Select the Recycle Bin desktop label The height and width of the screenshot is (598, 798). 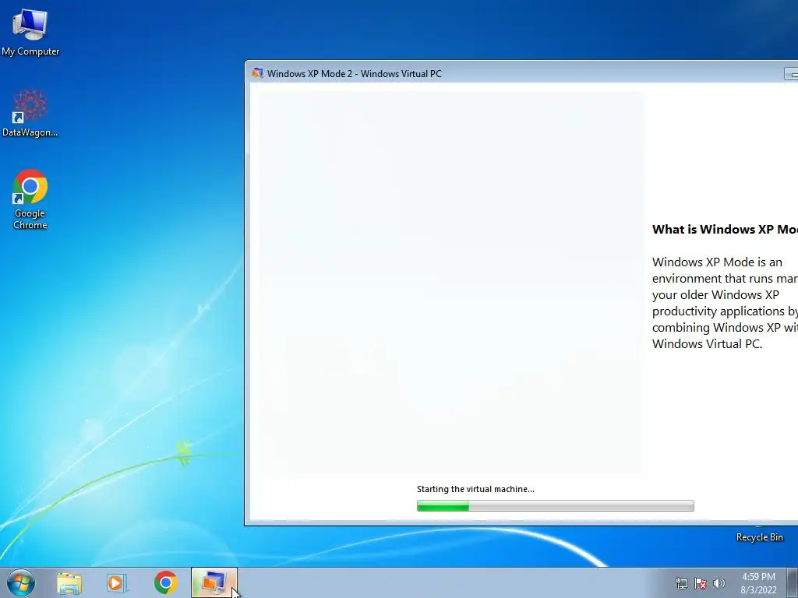(x=759, y=537)
